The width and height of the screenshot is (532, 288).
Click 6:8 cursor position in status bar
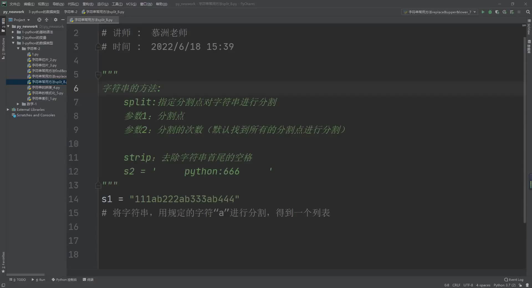point(446,285)
